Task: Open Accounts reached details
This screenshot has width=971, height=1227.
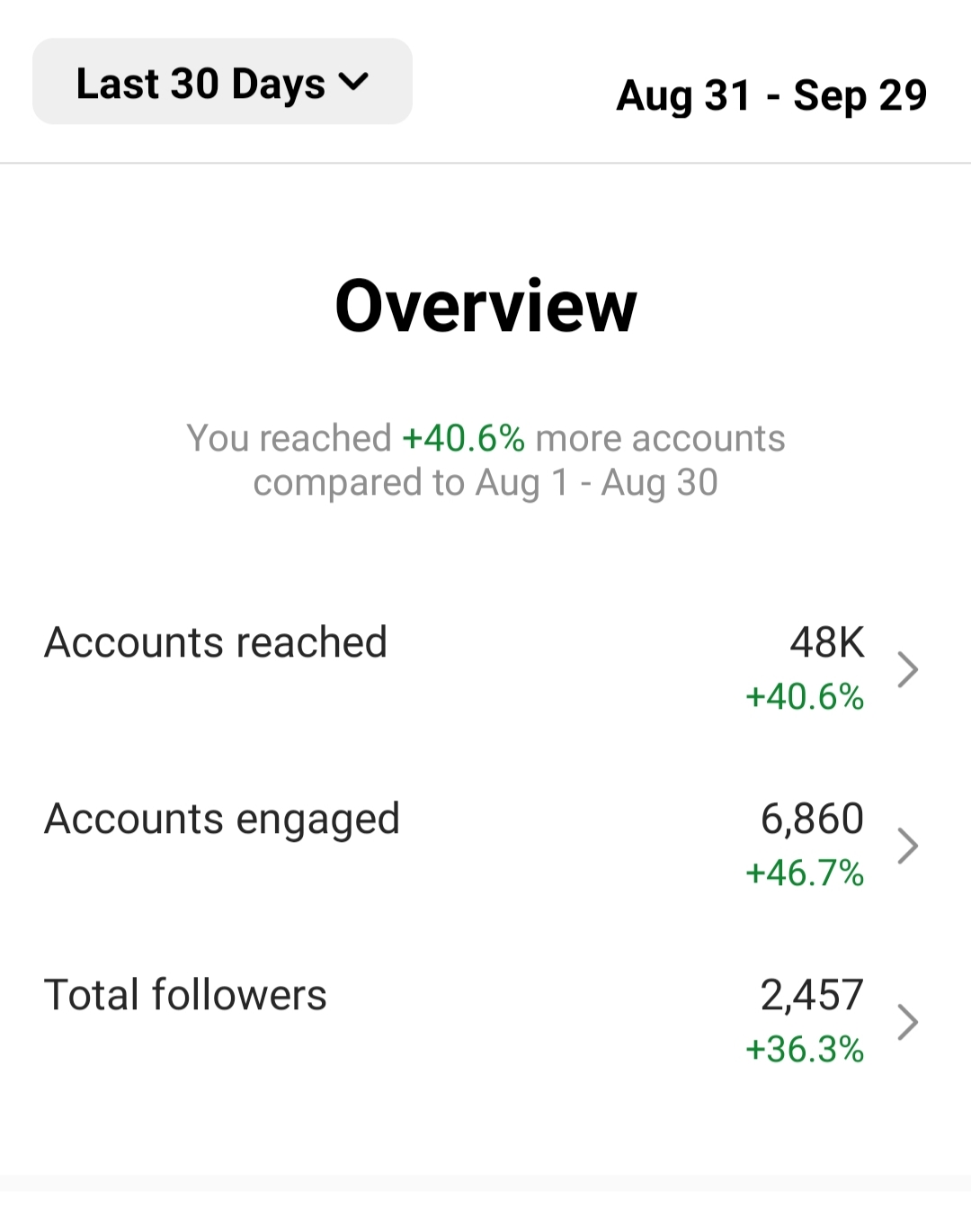Action: (485, 669)
